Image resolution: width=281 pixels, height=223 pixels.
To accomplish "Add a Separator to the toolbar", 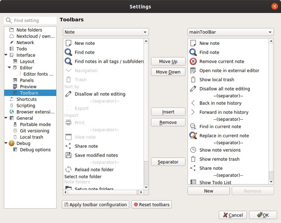I will pyautogui.click(x=168, y=162).
